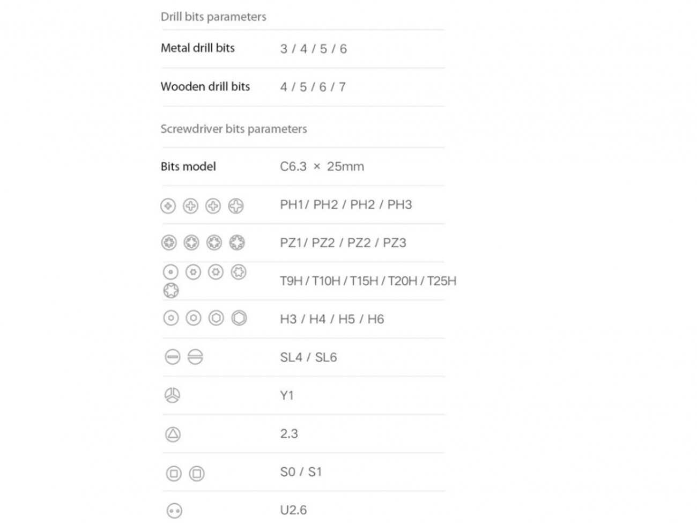Click the T25H Torx bit icon

(x=171, y=290)
